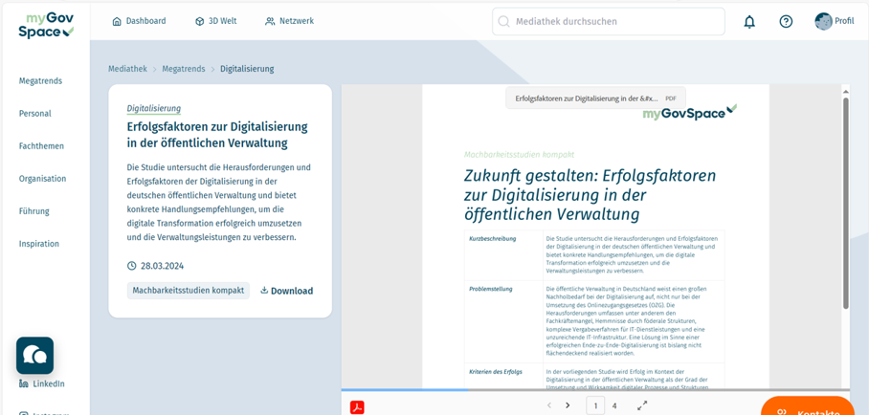Click the Dashboard house icon
Image resolution: width=869 pixels, height=415 pixels.
[x=117, y=22]
